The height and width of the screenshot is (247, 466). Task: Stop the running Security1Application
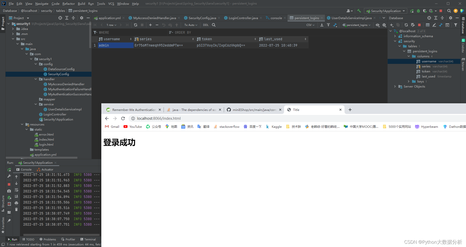(x=9, y=184)
